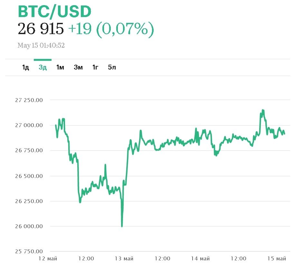Screen dimensions: 304x271
Task: Click the highest chart peak above 27 000
Action: point(263,110)
